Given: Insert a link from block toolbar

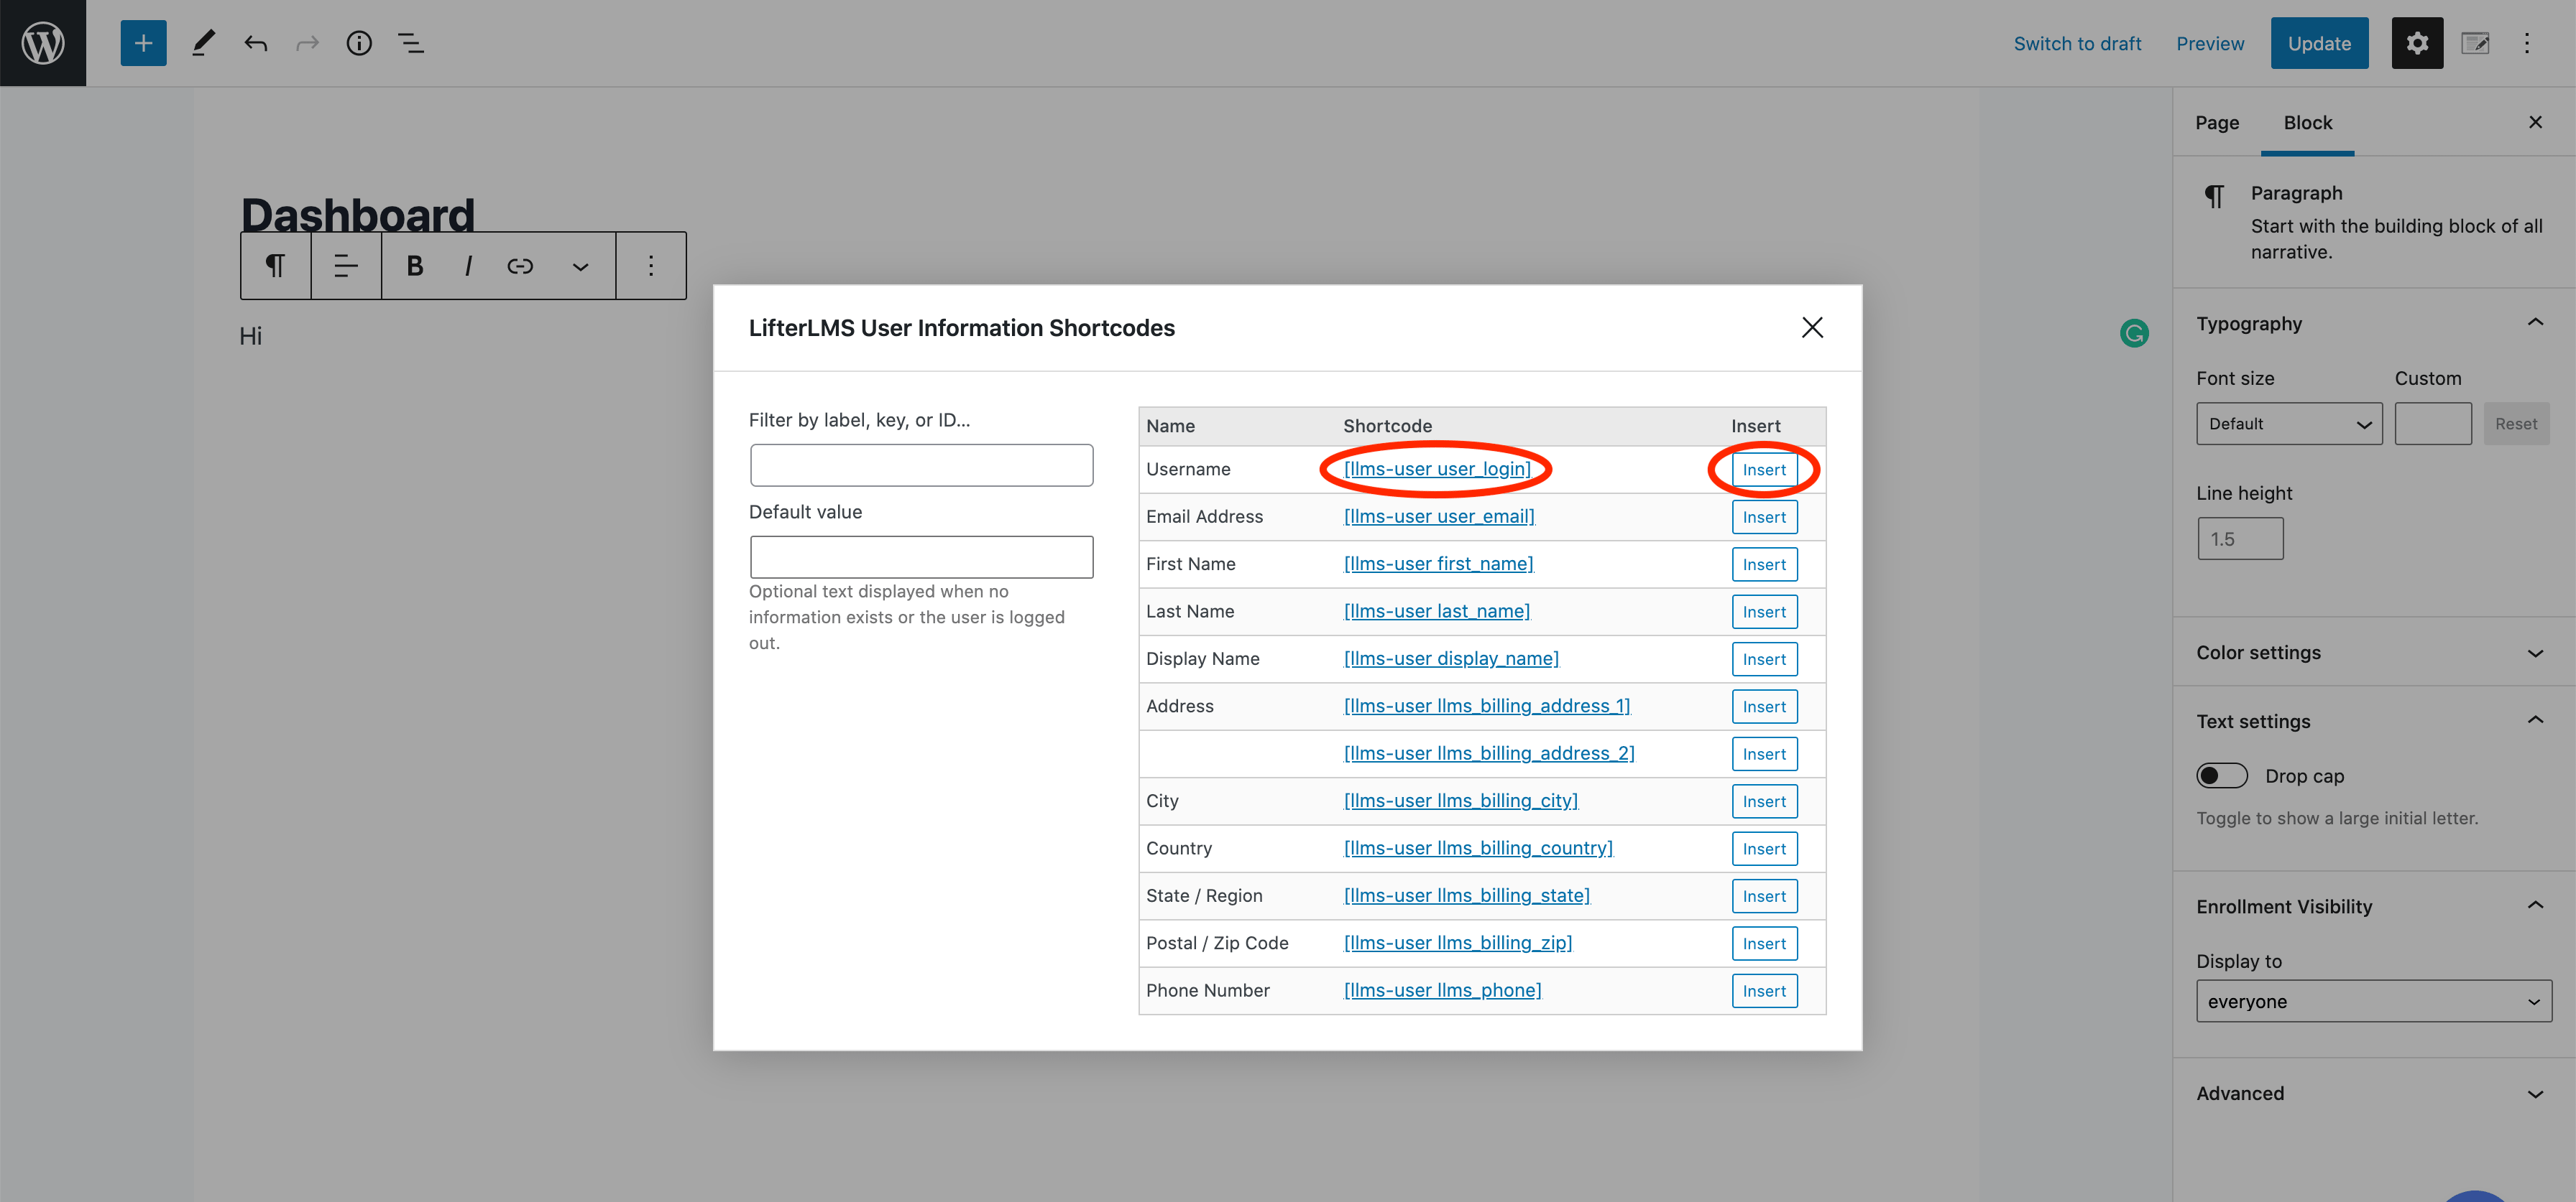Looking at the screenshot, I should click(520, 266).
